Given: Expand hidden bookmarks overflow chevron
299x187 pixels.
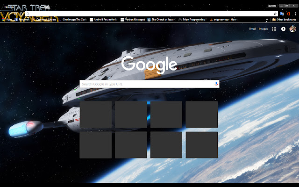Looking at the screenshot, I should [x=267, y=20].
